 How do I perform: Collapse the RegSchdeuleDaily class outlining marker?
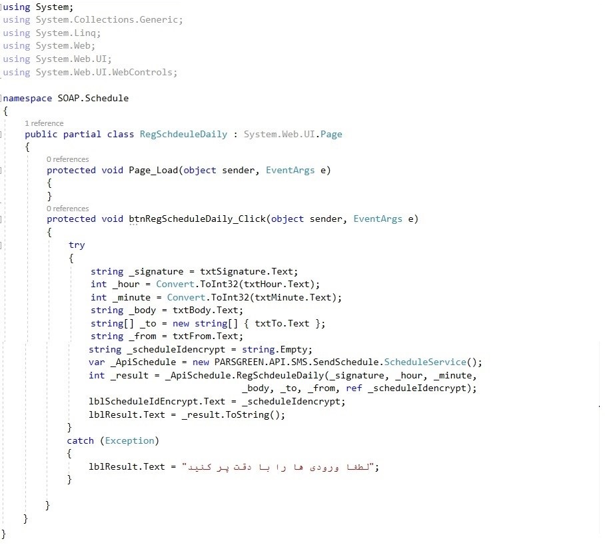[x=2, y=134]
